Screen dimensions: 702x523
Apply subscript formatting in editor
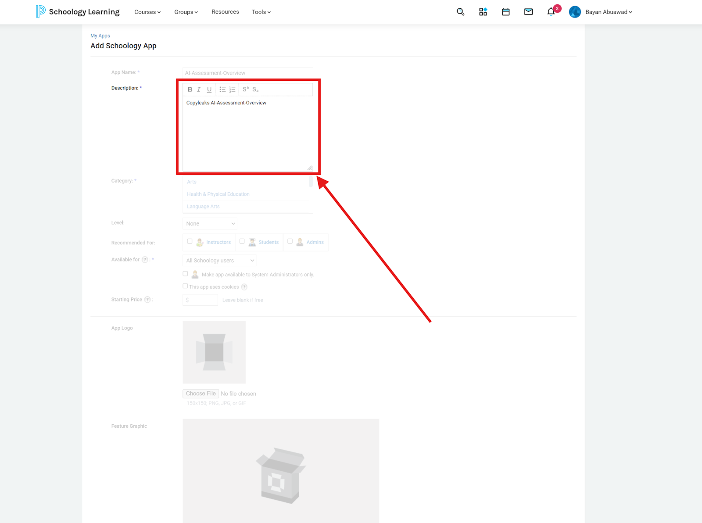coord(255,90)
